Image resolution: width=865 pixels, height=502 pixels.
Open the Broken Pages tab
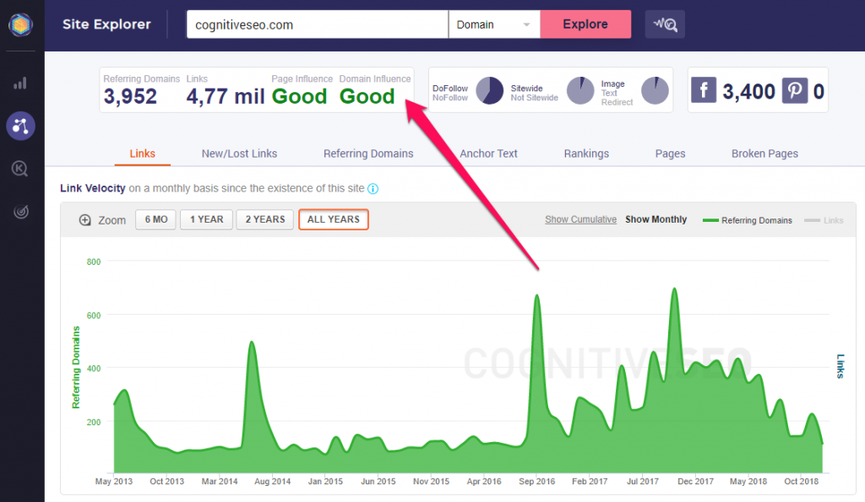coord(764,154)
